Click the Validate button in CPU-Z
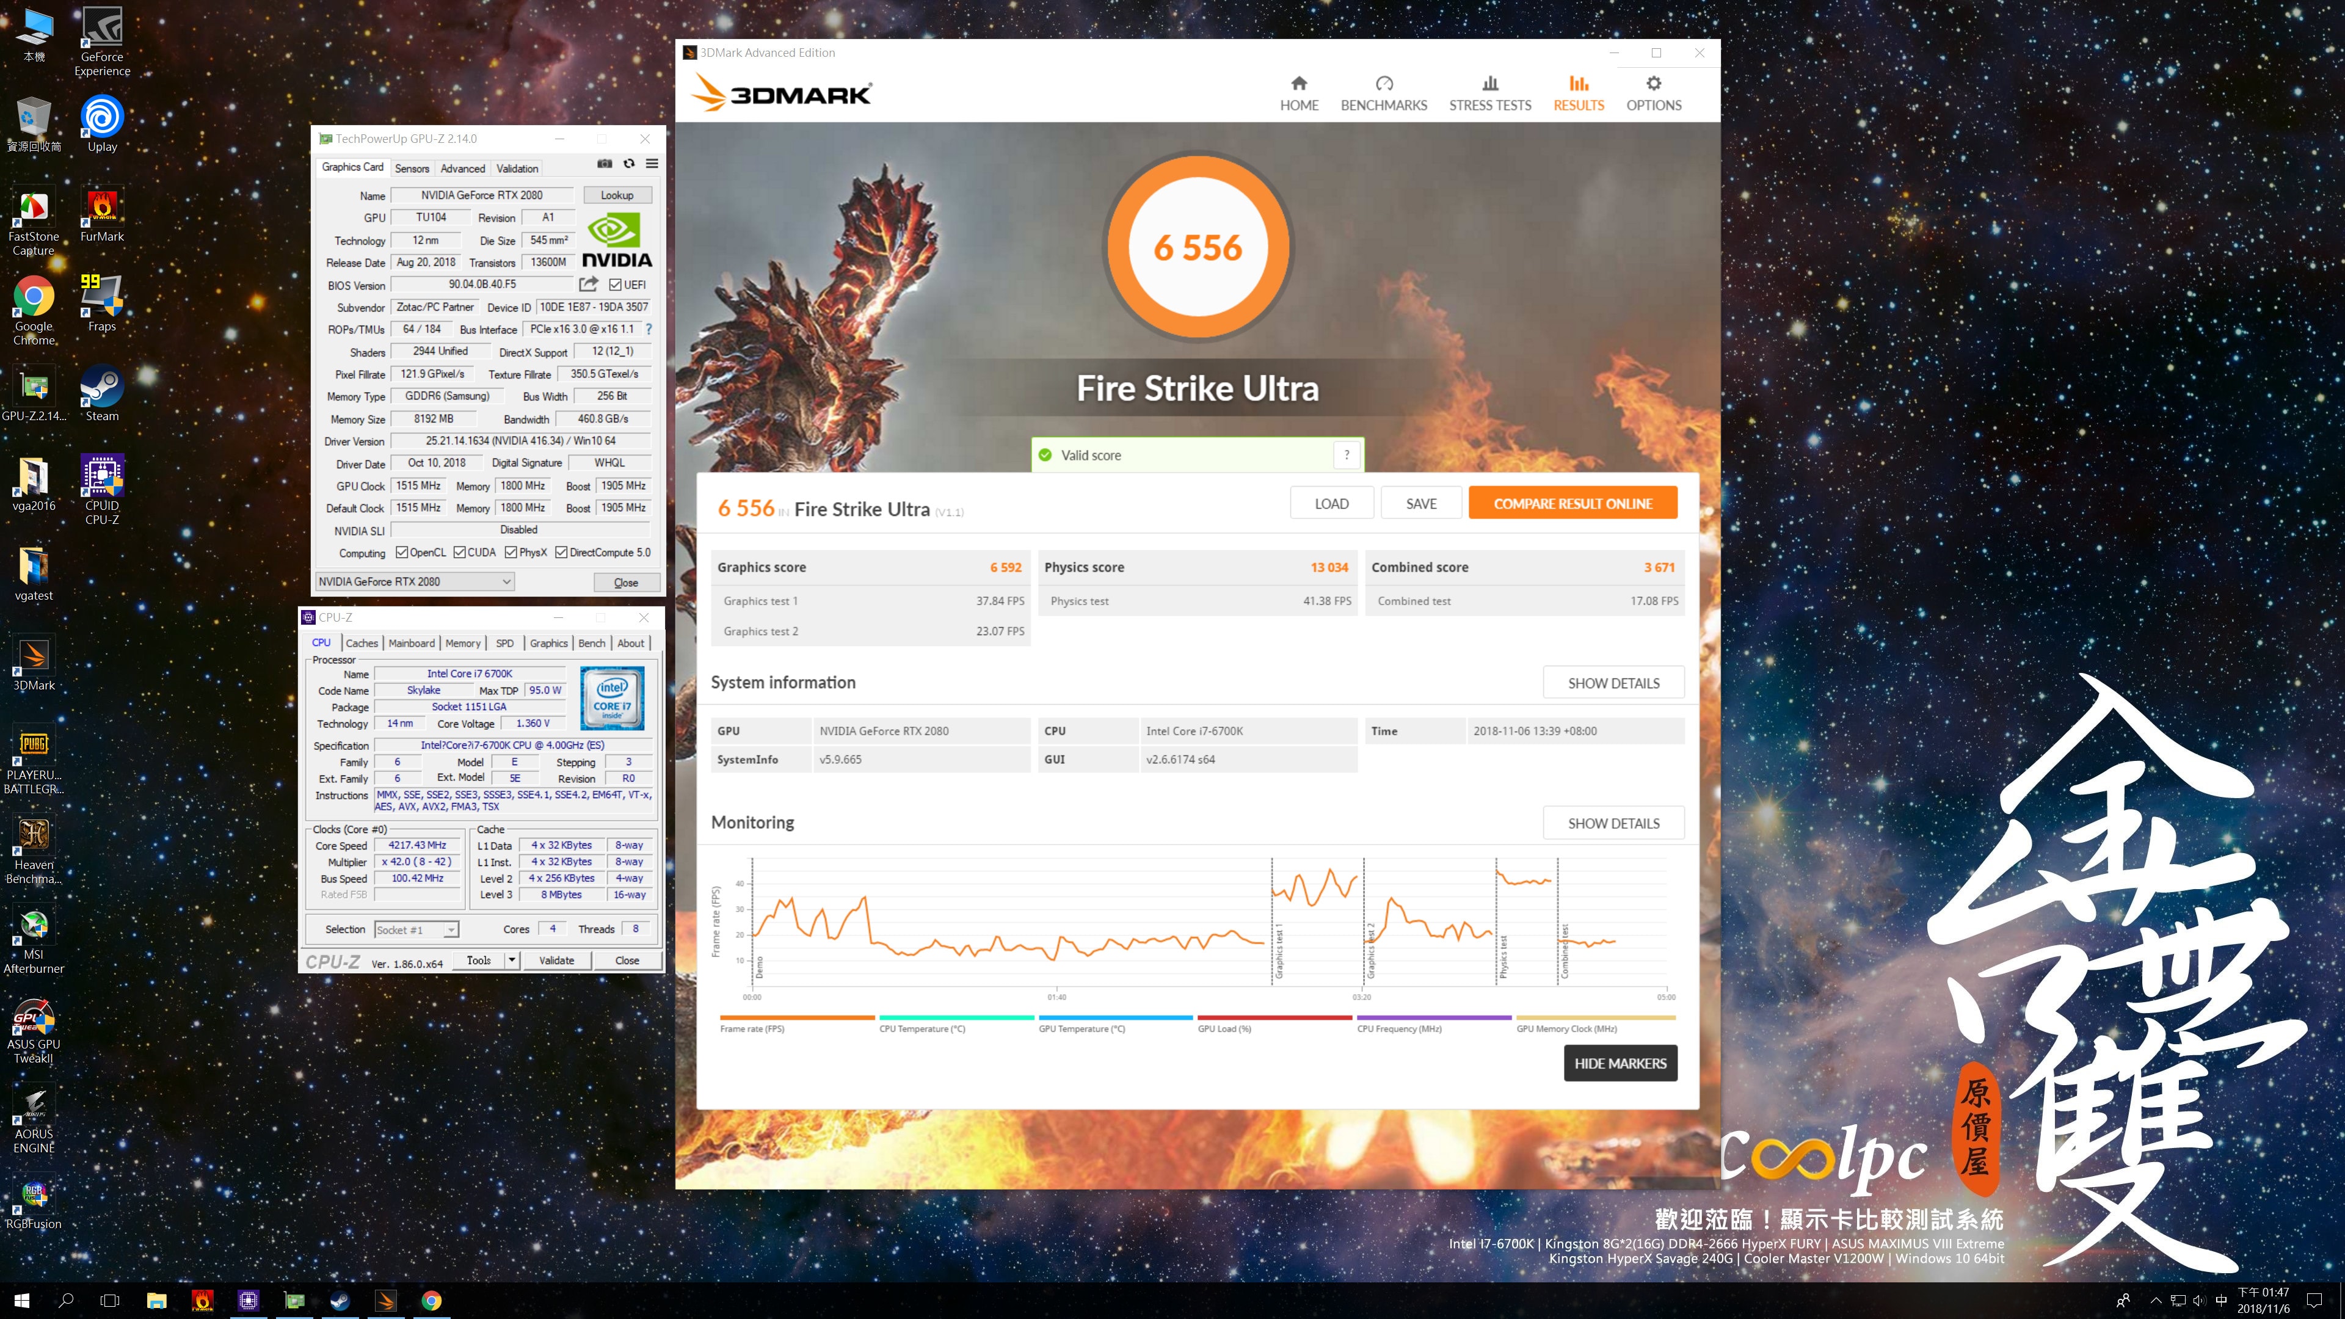 coord(556,961)
